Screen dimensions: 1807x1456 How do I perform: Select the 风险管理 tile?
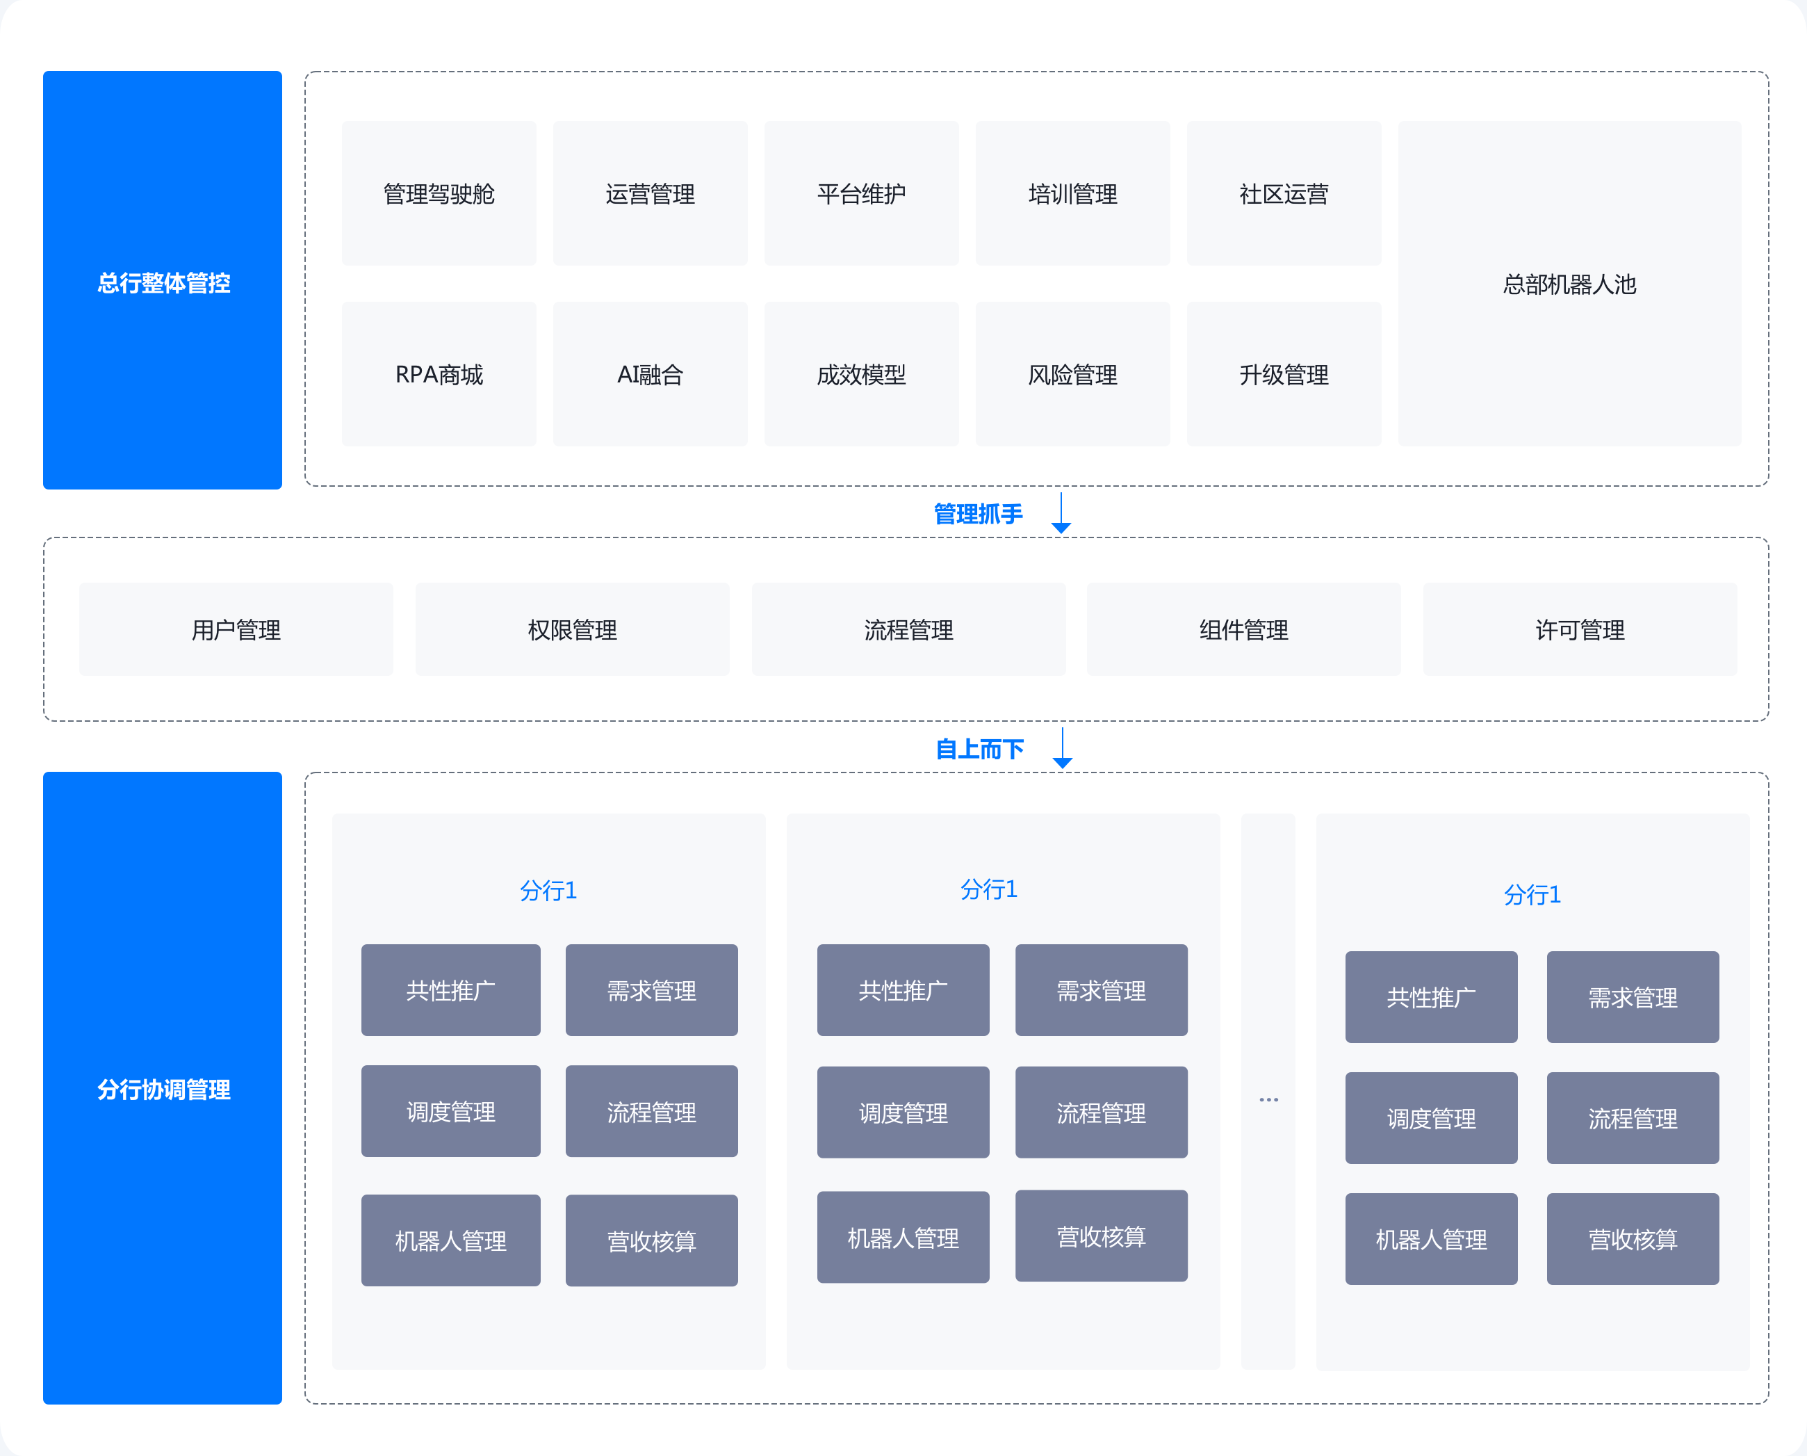(1072, 374)
